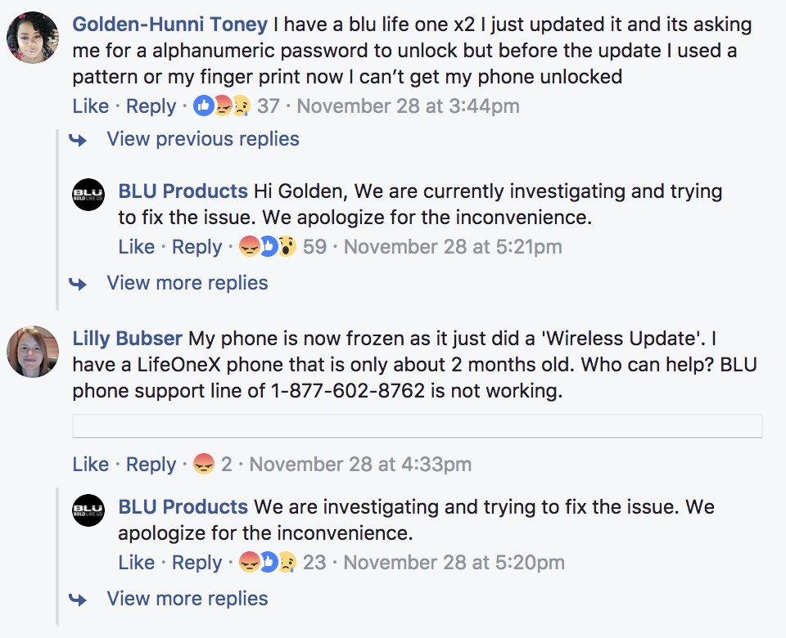Reply to Golden-Hunni Toney's comment
Viewport: 786px width, 638px height.
(151, 106)
